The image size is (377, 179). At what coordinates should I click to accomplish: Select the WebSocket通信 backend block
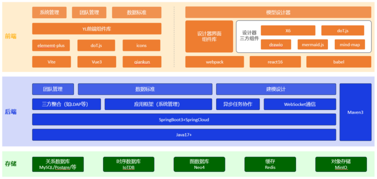point(300,104)
